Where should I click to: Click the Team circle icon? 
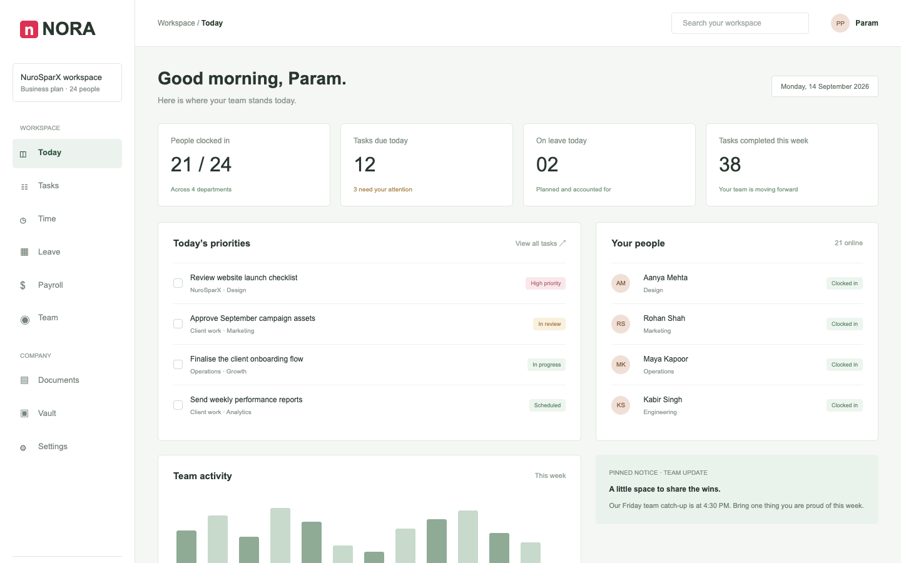[x=25, y=320]
